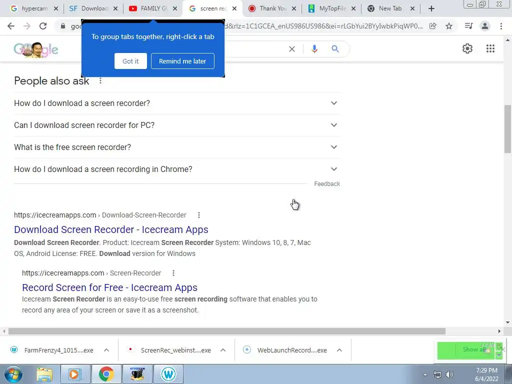Screen dimensions: 512x384
Task: Expand 'How do I download a screen recording in Chrome?'
Action: (177, 169)
